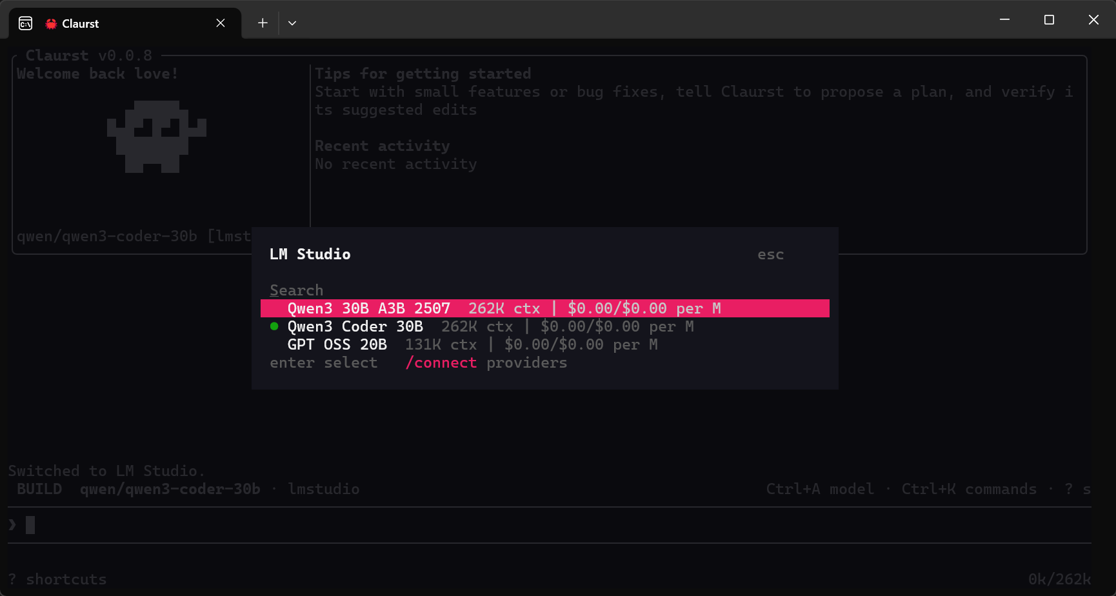Maximize the terminal window
This screenshot has height=596, width=1116.
click(x=1049, y=19)
